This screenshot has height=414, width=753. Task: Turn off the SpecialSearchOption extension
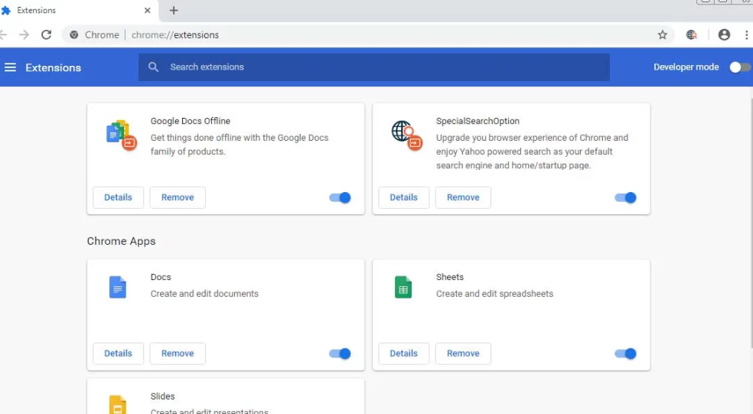click(x=625, y=197)
